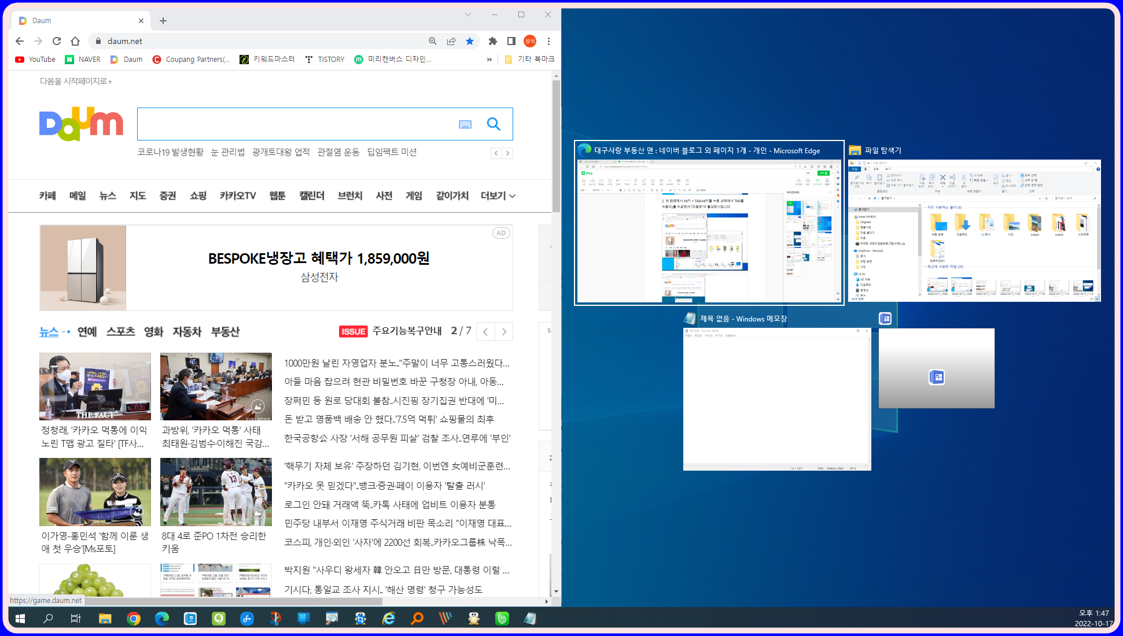Open the 코로나19 발생현황 keyword link
This screenshot has width=1123, height=636.
[x=170, y=152]
